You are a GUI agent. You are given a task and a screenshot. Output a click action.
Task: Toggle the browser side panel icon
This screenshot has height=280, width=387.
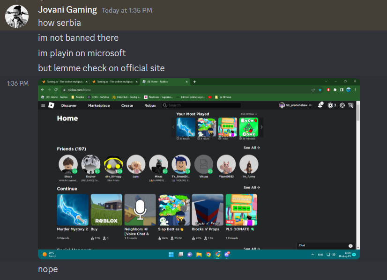click(342, 90)
